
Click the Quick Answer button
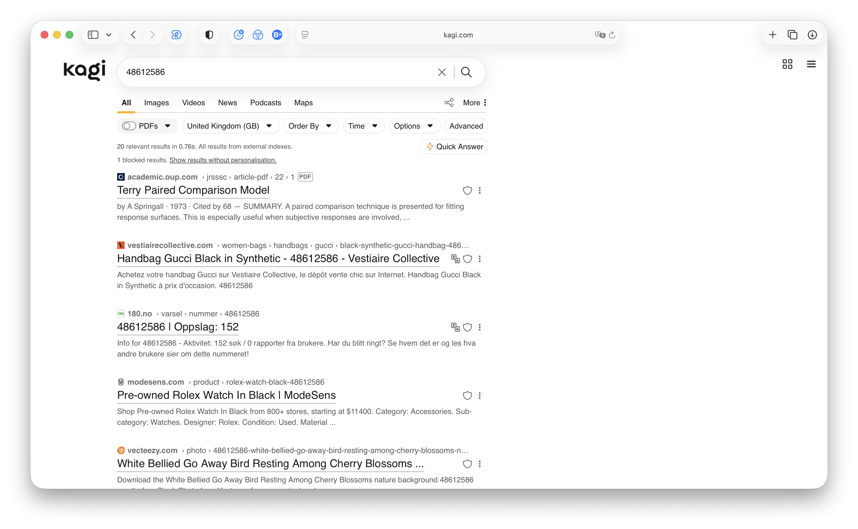pos(454,146)
